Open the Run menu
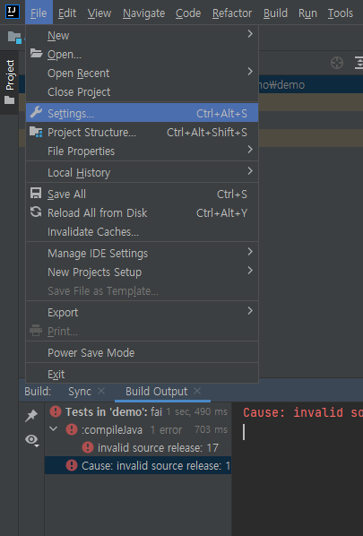The image size is (363, 536). coord(307,13)
